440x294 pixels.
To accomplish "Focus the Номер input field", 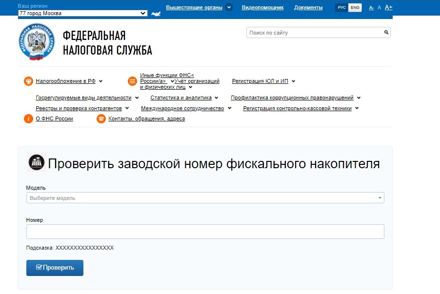I will [205, 232].
